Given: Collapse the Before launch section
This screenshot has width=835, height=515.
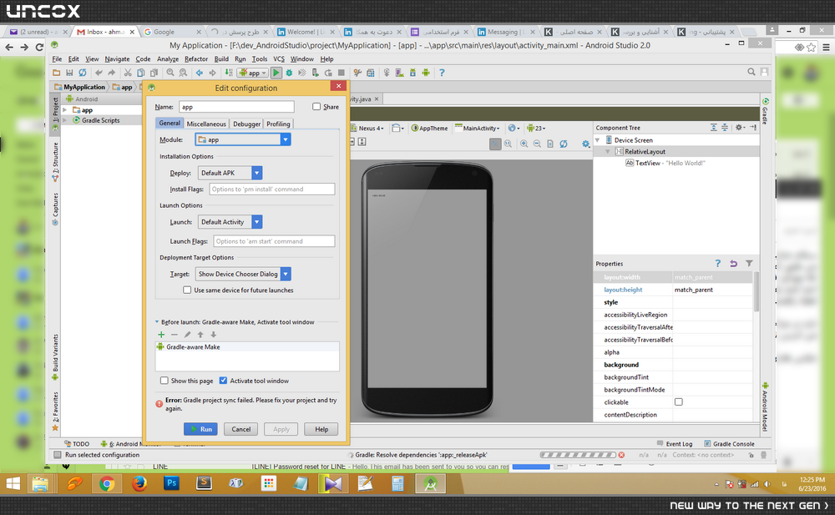Looking at the screenshot, I should click(x=157, y=322).
